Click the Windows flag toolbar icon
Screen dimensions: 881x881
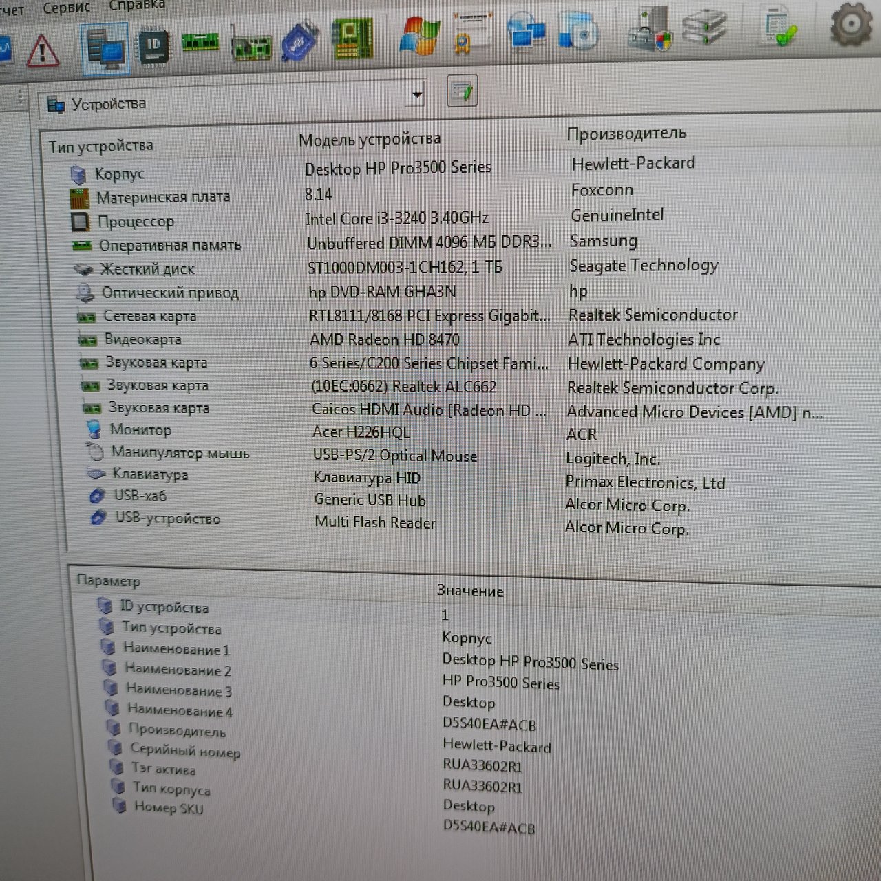(x=419, y=34)
